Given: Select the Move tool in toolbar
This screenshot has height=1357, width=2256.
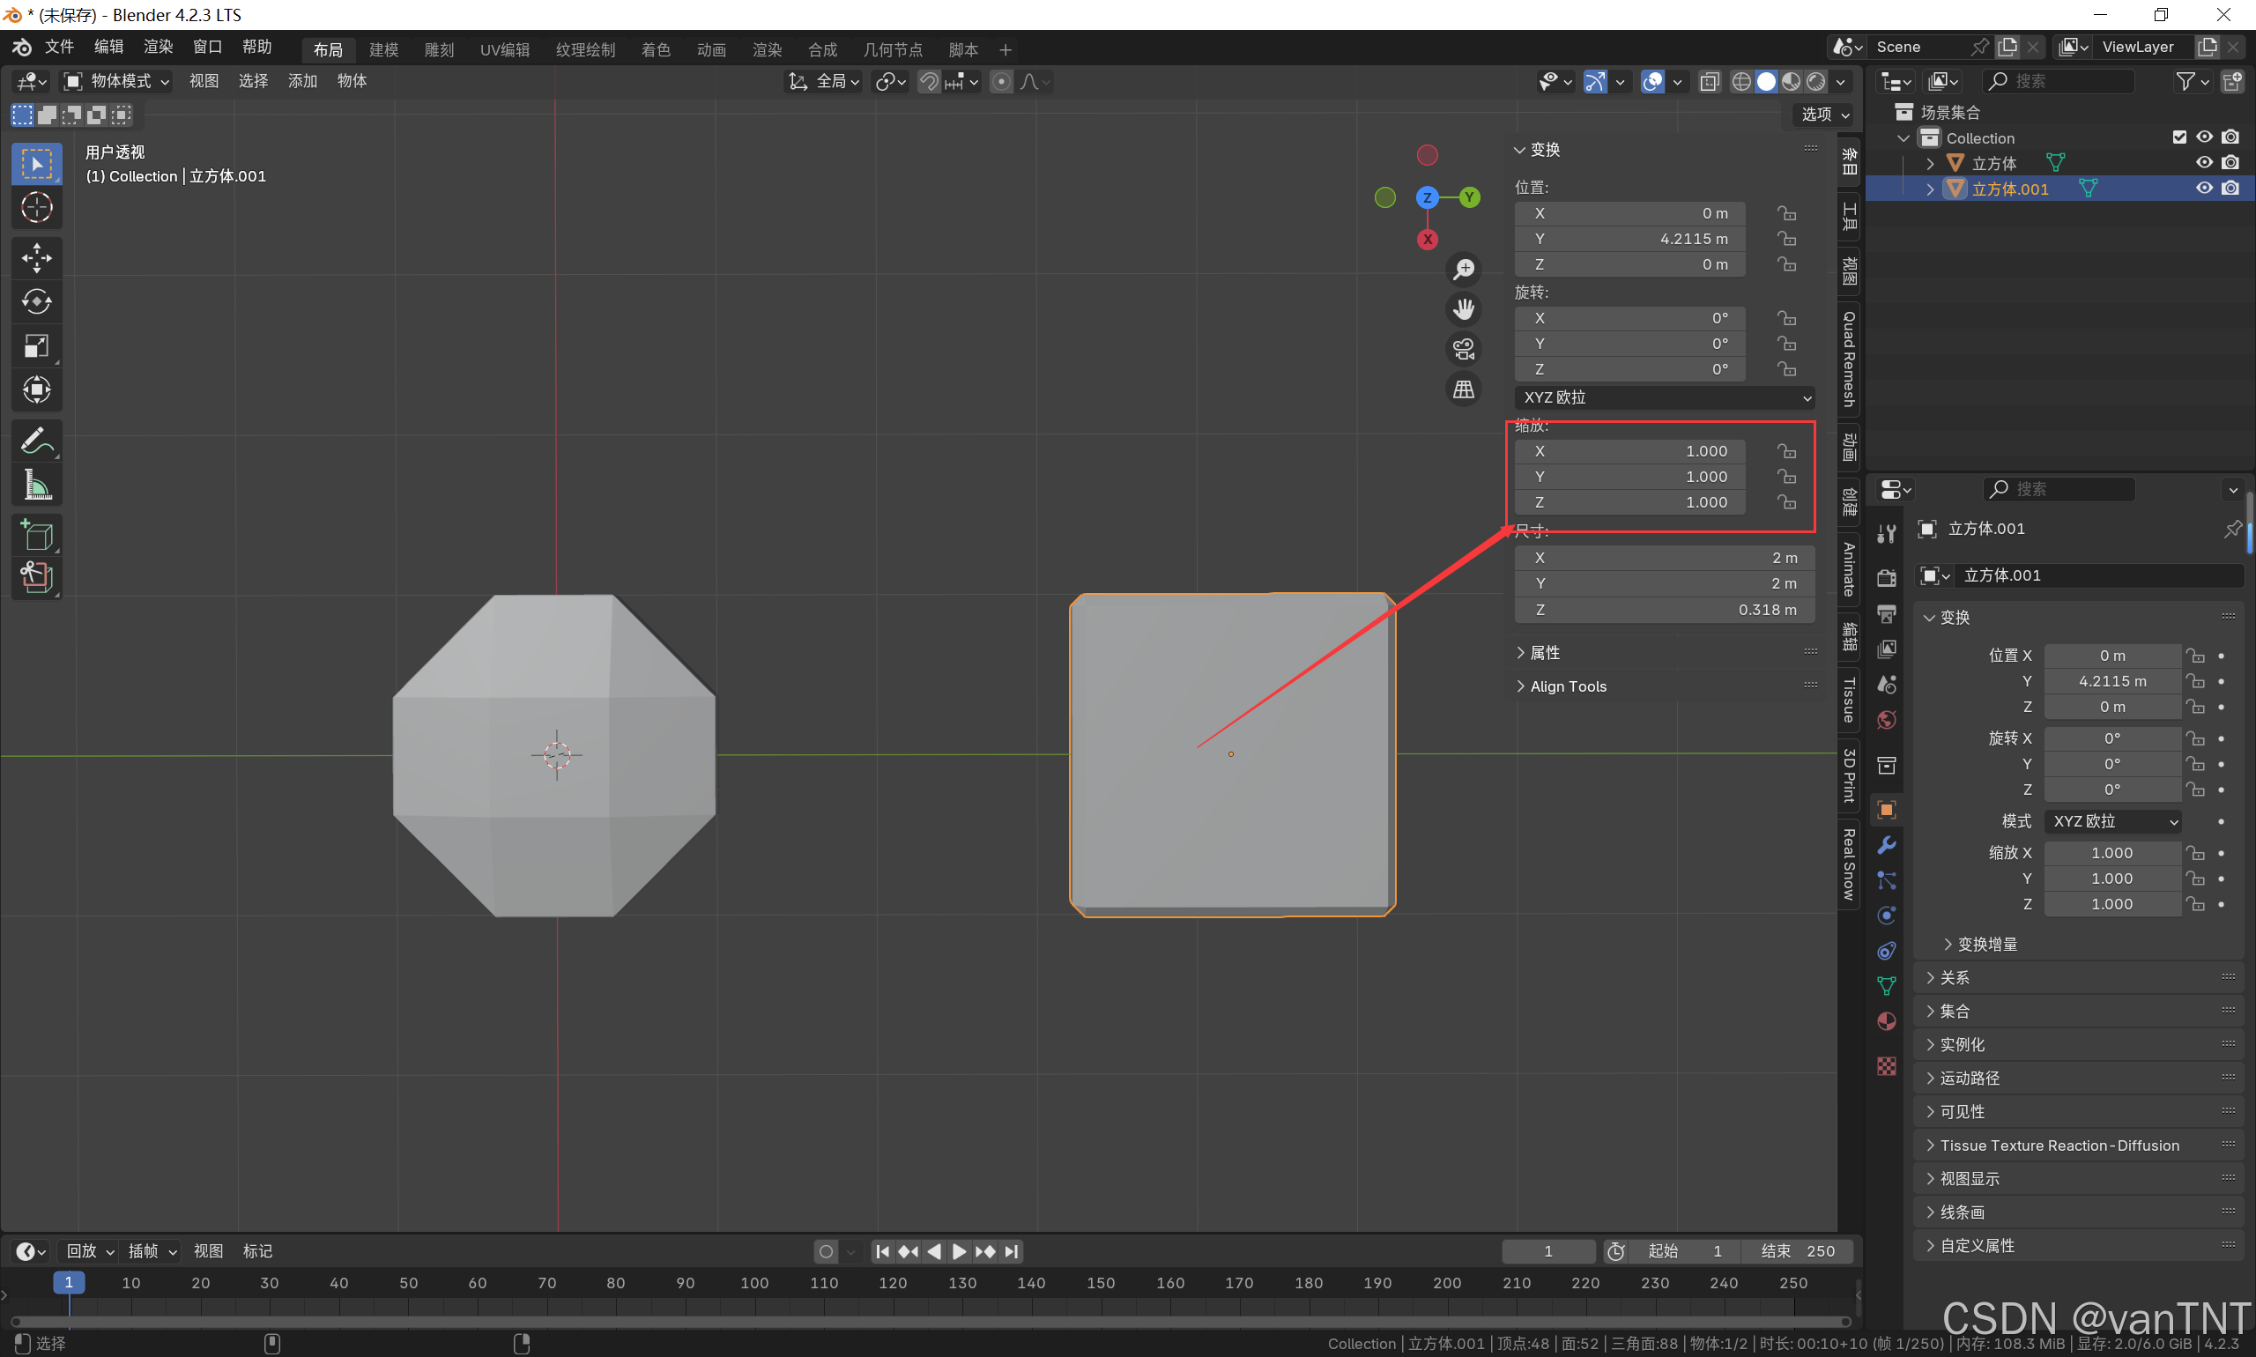Looking at the screenshot, I should (x=37, y=258).
